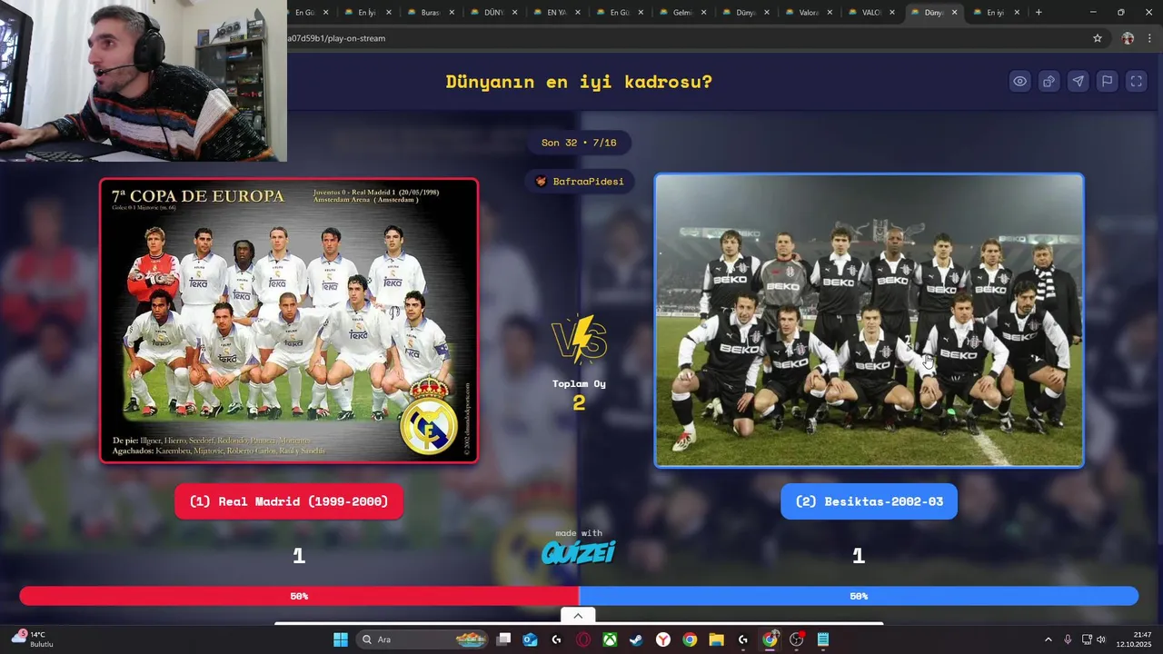Image resolution: width=1163 pixels, height=654 pixels.
Task: Click the copy link icon beside eye icon
Action: 1049,82
